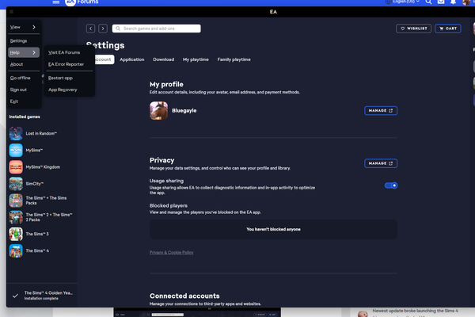The width and height of the screenshot is (475, 317).
Task: Click the installation complete checkmark icon
Action: tap(15, 296)
